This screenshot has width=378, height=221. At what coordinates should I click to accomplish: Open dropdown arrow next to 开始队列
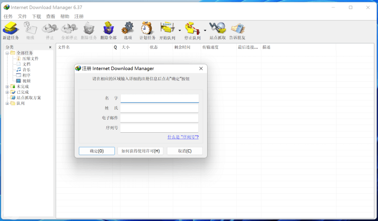(179, 30)
